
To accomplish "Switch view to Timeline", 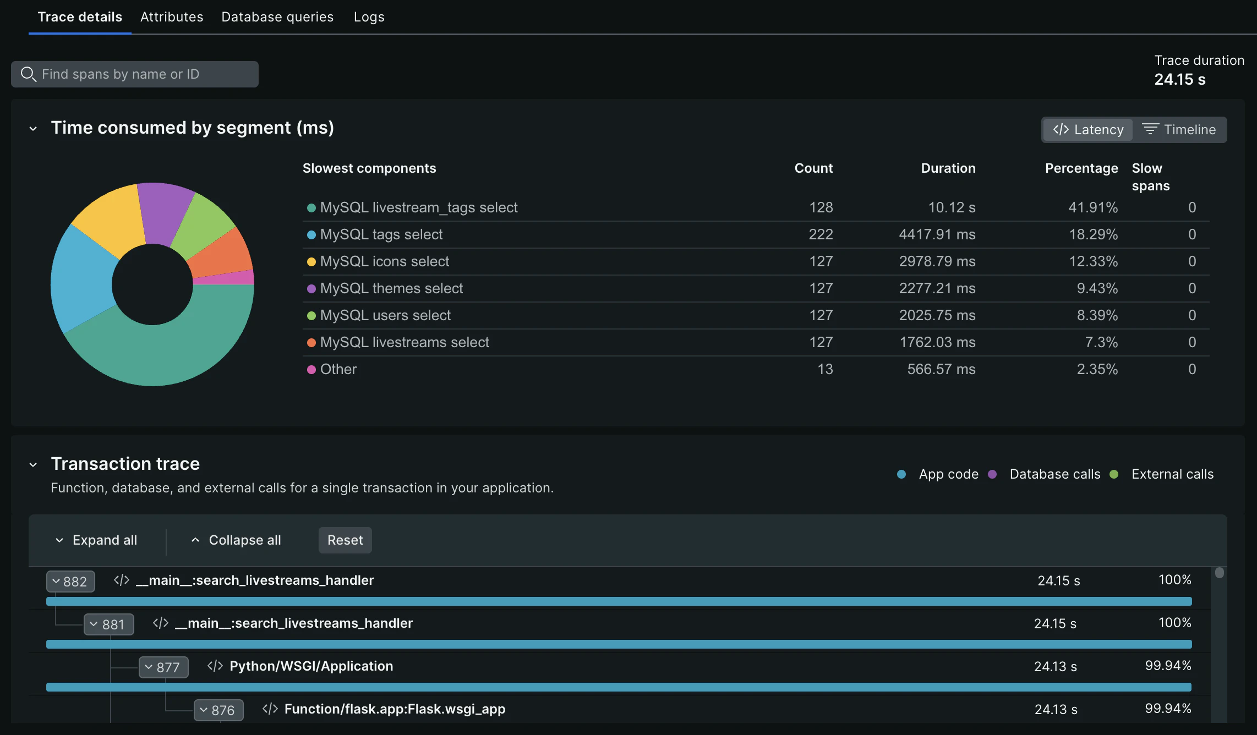I will coord(1179,129).
